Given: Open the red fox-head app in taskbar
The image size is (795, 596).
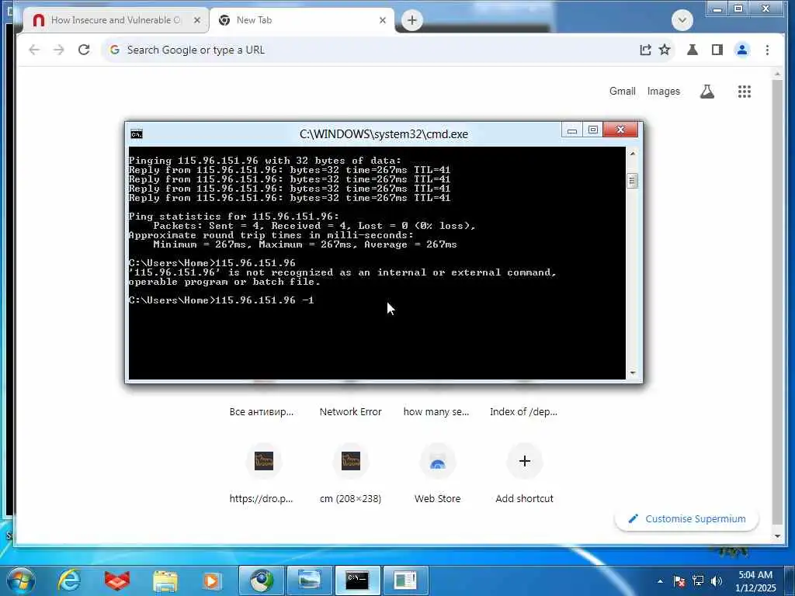Looking at the screenshot, I should coord(117,580).
